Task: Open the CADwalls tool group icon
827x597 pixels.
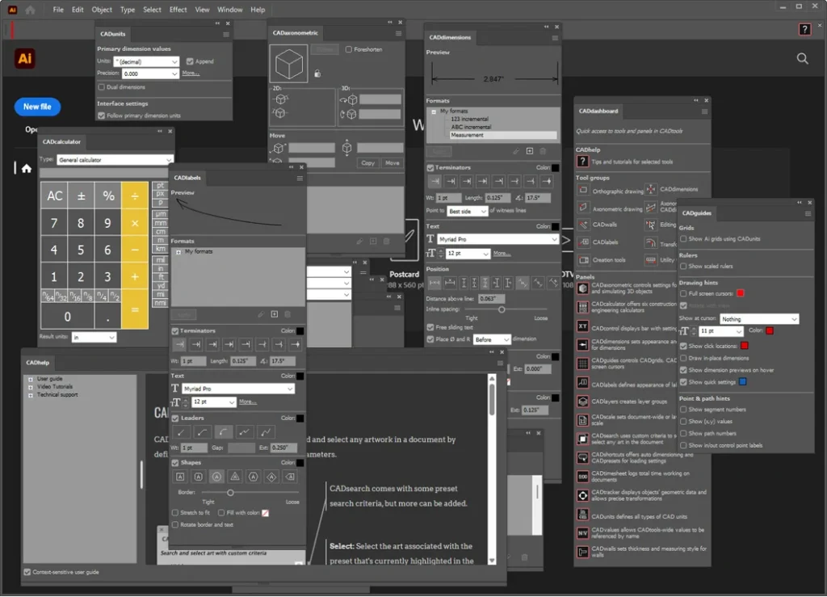Action: pyautogui.click(x=582, y=225)
